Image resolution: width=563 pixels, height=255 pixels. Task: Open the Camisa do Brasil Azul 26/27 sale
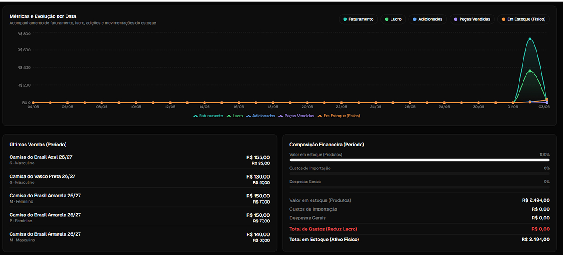[139, 160]
